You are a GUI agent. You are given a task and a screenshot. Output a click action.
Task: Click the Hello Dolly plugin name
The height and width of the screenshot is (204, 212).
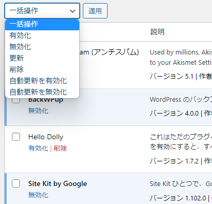46,137
